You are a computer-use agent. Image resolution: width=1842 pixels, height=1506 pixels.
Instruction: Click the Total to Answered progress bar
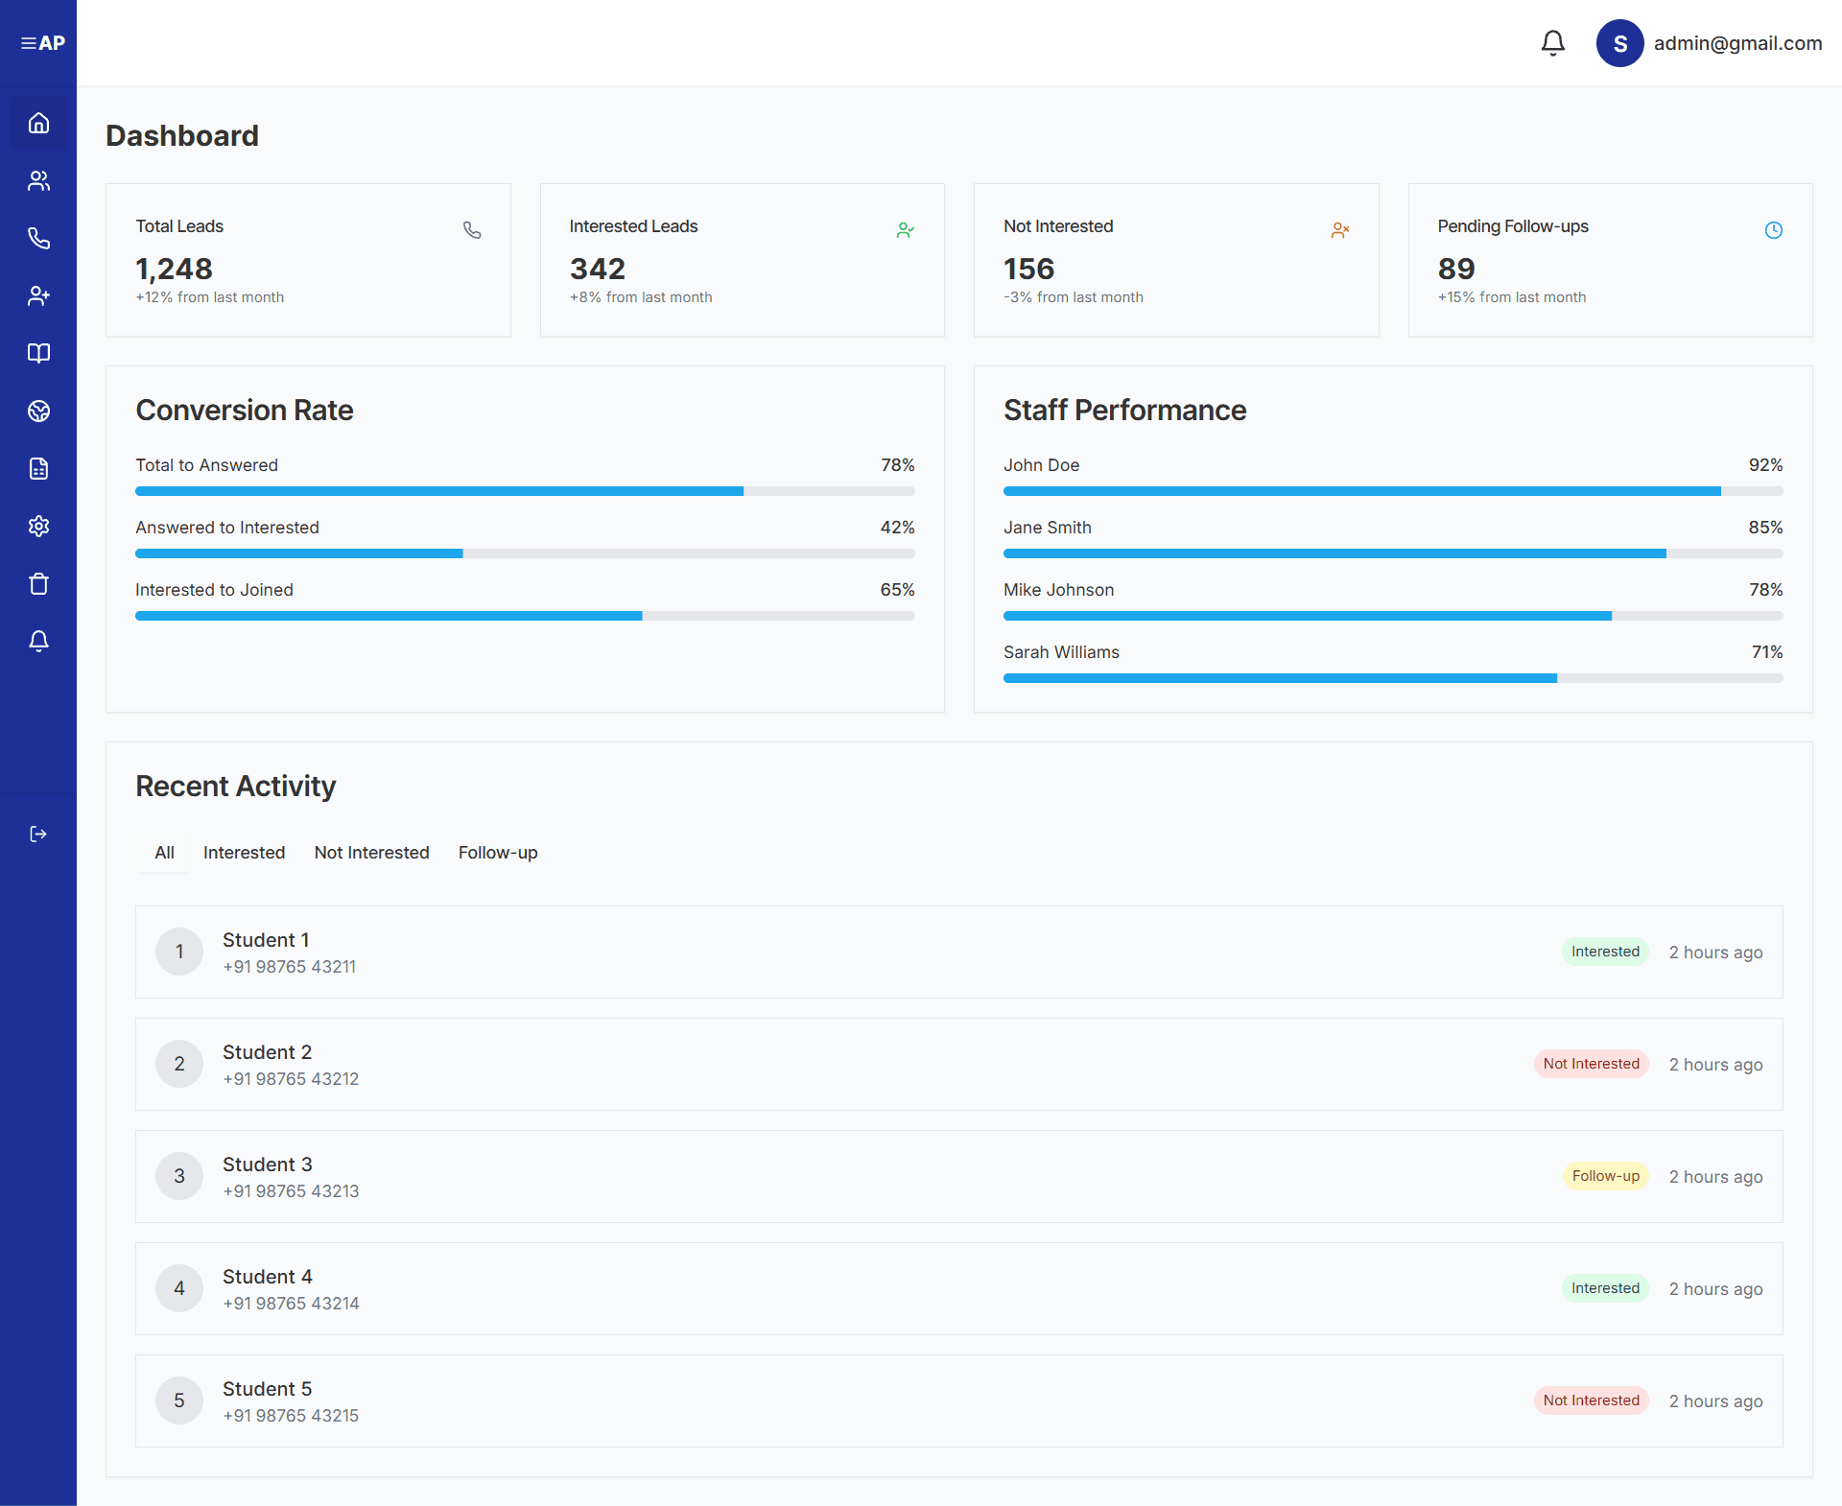pyautogui.click(x=525, y=491)
